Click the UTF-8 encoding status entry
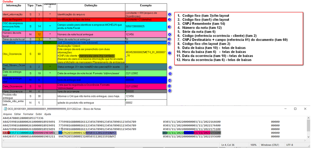Screen dimensions: 318x155 click(290, 145)
